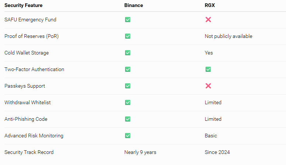The width and height of the screenshot is (286, 165).
Task: Select RGX 'Basic' risk monitoring cell
Action: [x=211, y=136]
